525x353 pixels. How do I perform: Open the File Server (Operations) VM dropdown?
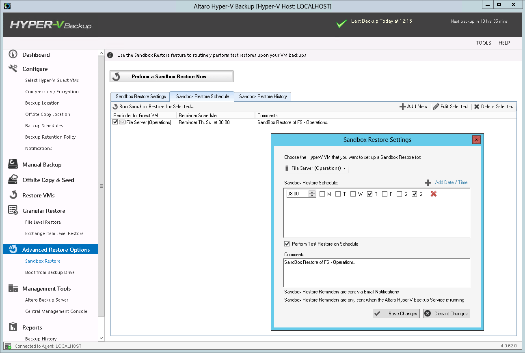tap(316, 168)
